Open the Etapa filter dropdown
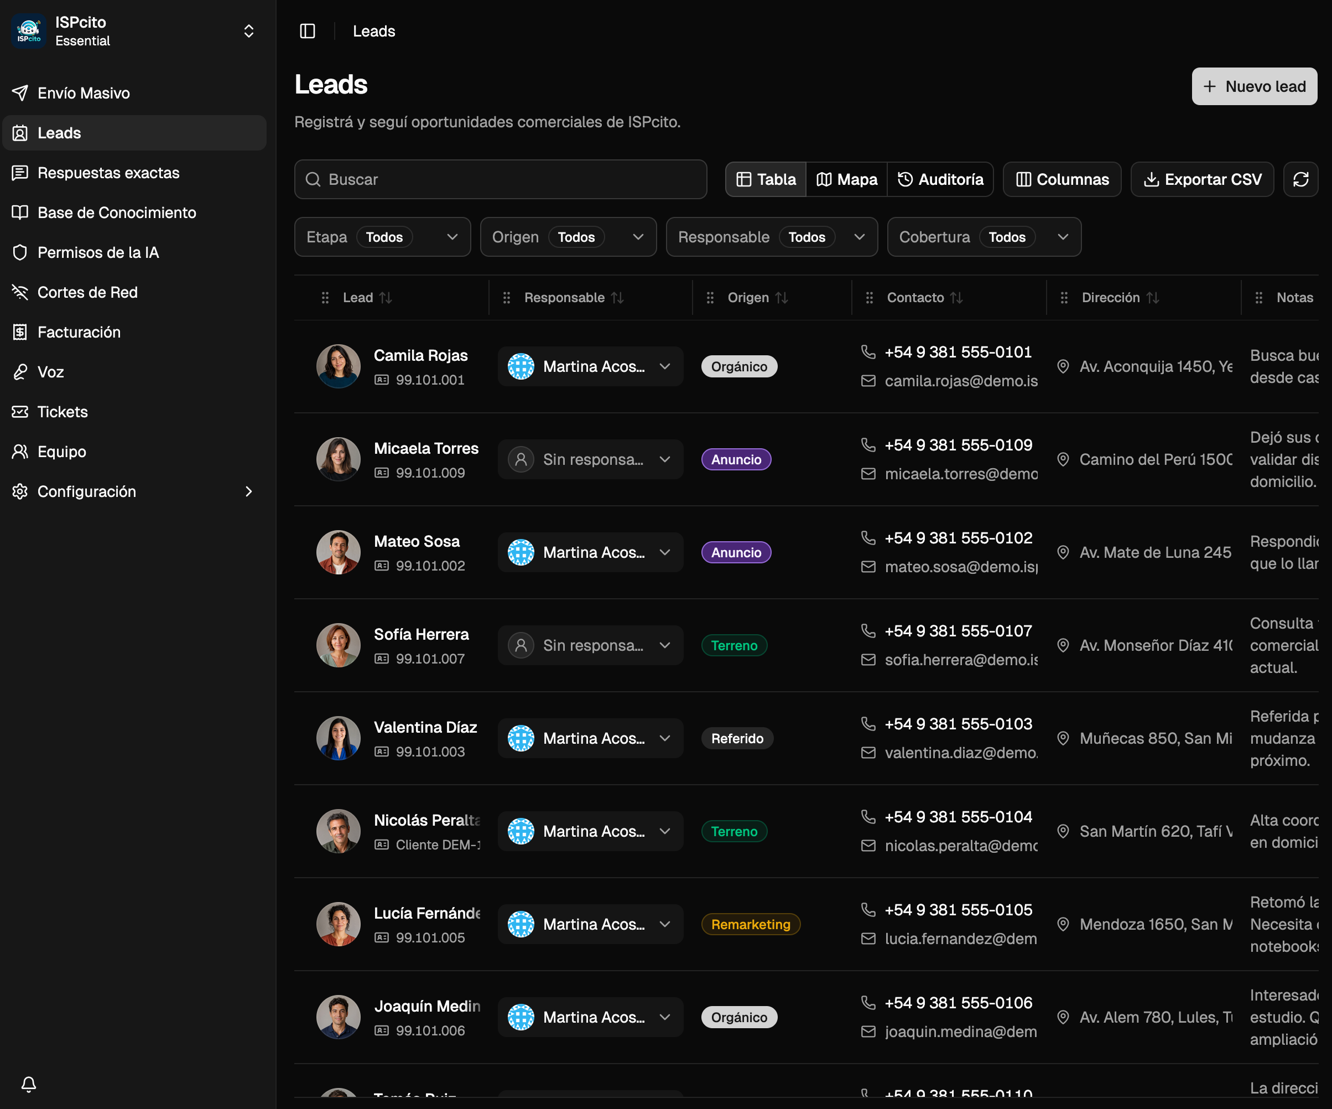1332x1109 pixels. tap(382, 237)
